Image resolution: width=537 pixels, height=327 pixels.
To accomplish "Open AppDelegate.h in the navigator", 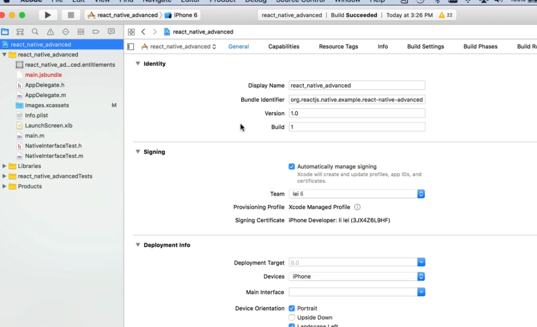I will (x=44, y=85).
